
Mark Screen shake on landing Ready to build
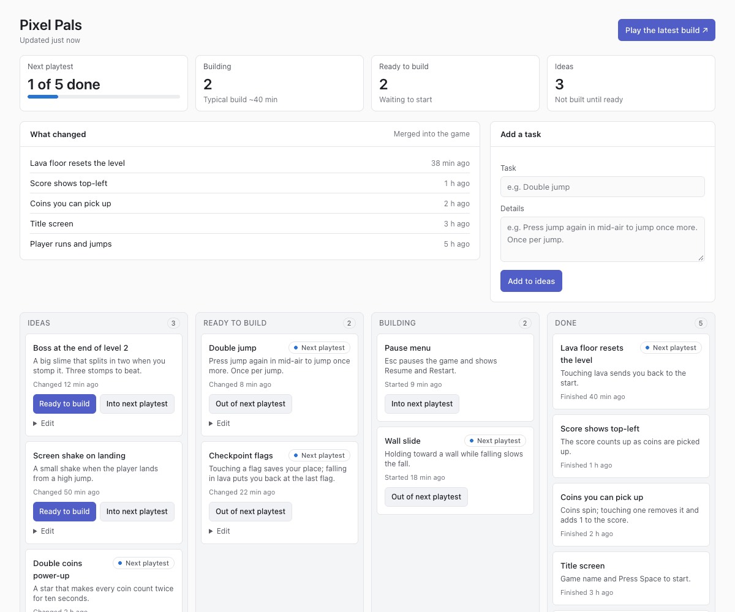point(64,512)
